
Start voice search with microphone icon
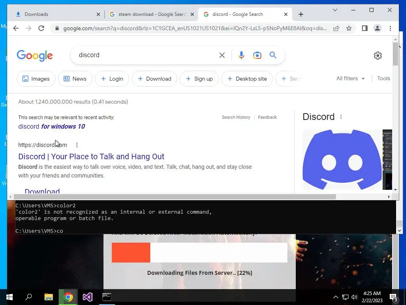pyautogui.click(x=241, y=55)
